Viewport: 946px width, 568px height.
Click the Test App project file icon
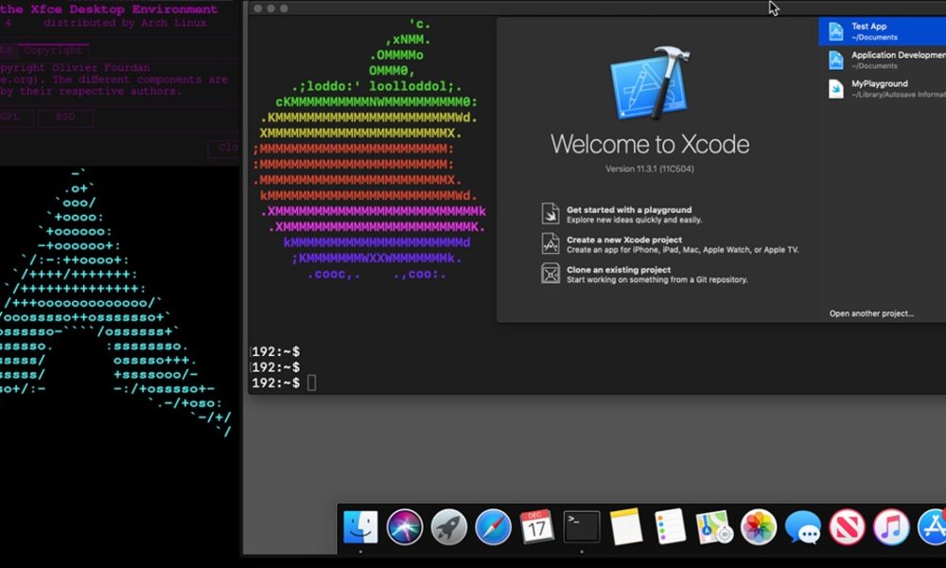[835, 31]
